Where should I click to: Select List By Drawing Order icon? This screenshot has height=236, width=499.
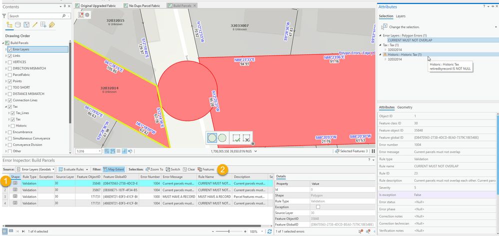pos(9,25)
